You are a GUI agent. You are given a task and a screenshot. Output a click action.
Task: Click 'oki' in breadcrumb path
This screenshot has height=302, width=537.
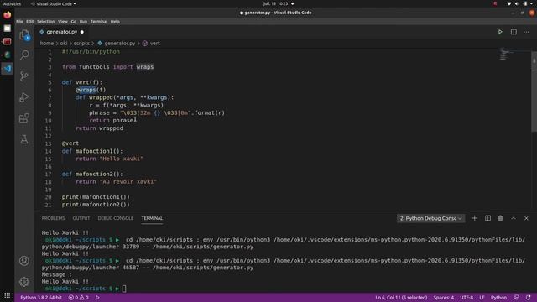(64, 44)
